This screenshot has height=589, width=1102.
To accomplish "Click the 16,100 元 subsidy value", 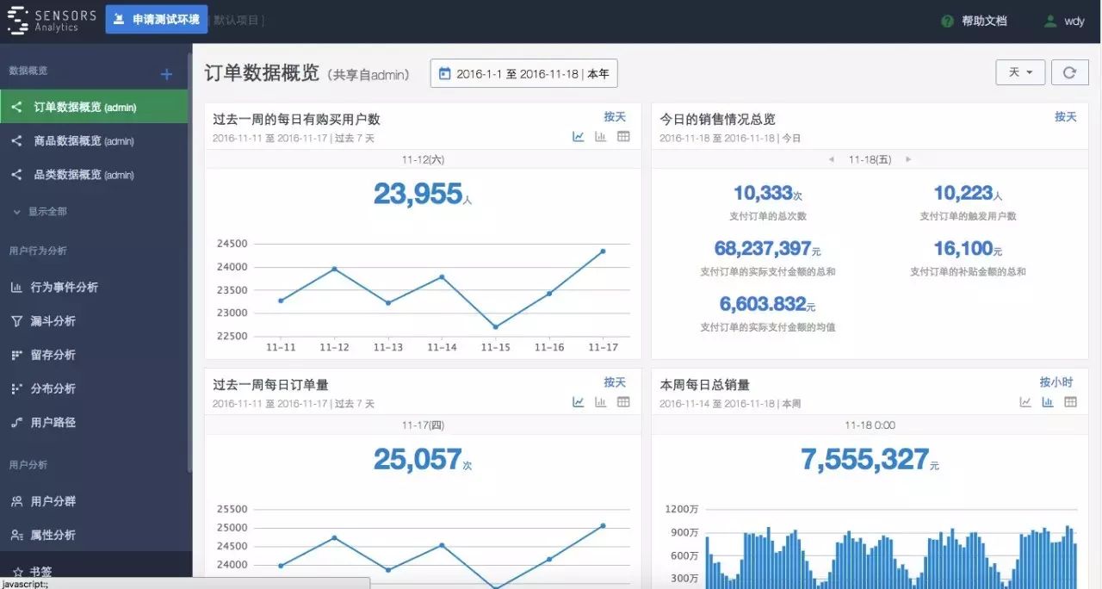I will click(968, 248).
